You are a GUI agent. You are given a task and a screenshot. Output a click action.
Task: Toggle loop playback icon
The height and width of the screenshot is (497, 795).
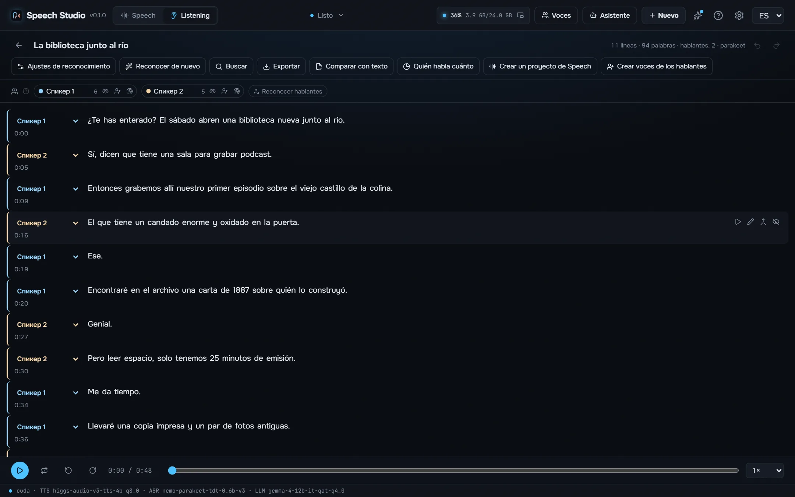click(x=44, y=470)
